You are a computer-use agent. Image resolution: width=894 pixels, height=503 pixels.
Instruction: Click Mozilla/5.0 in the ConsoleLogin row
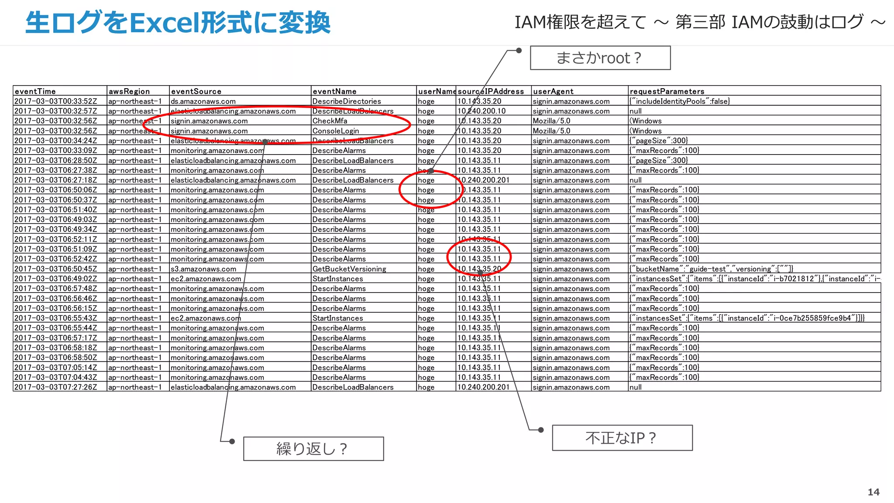tap(580, 131)
